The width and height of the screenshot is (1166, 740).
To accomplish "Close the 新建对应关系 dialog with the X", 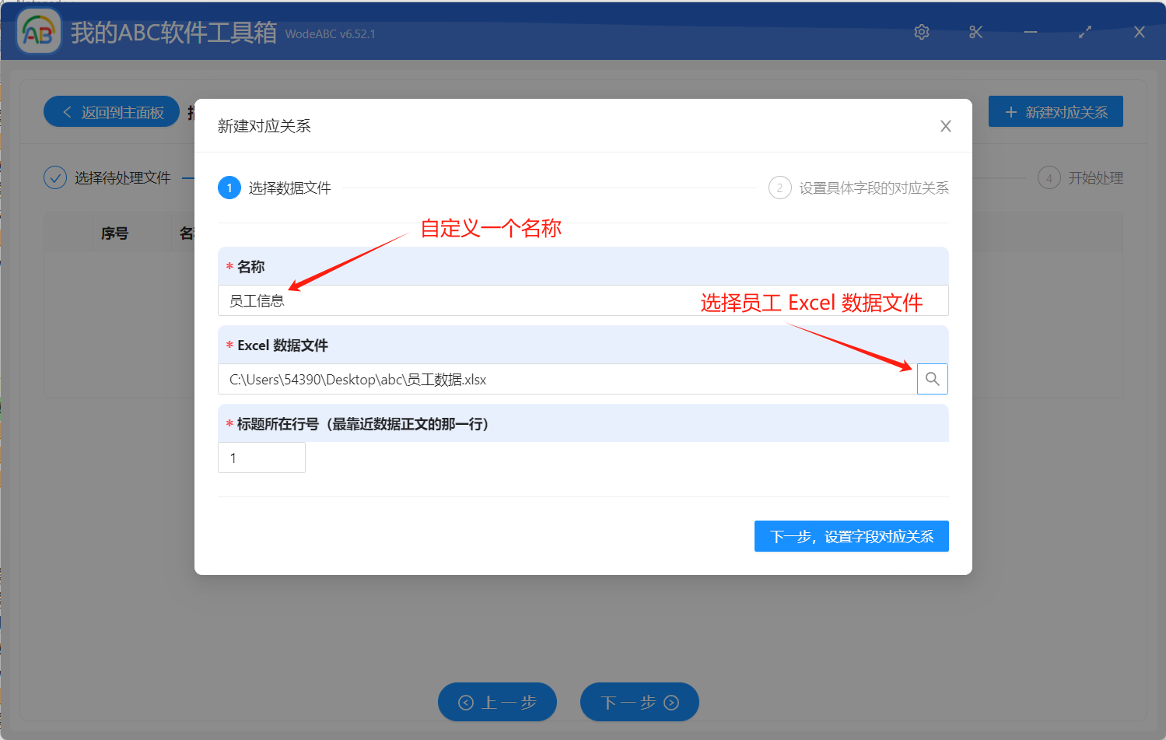I will point(945,125).
